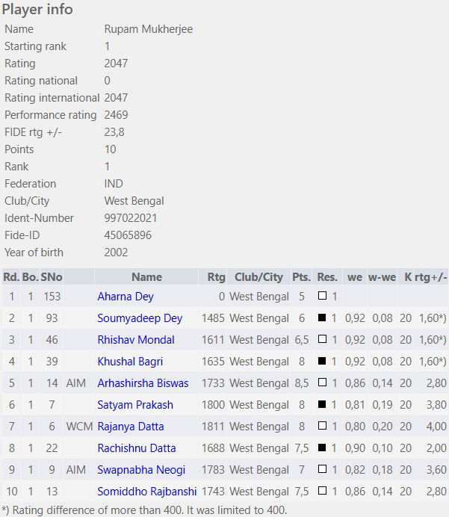The image size is (449, 517).
Task: Open Rhishav Mondal player link
Action: pos(136,340)
